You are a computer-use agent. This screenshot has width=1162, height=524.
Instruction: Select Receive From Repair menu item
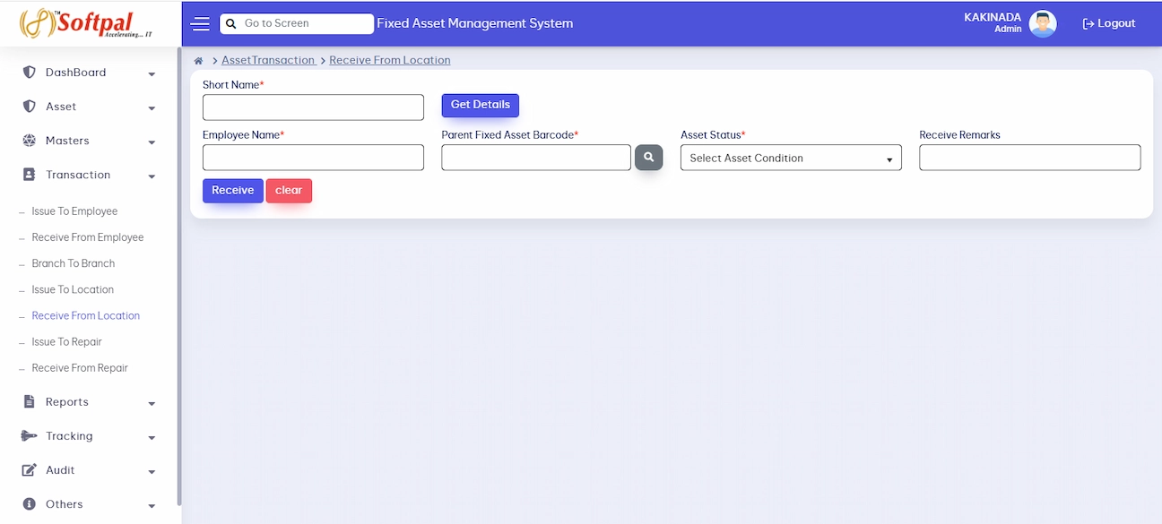80,368
